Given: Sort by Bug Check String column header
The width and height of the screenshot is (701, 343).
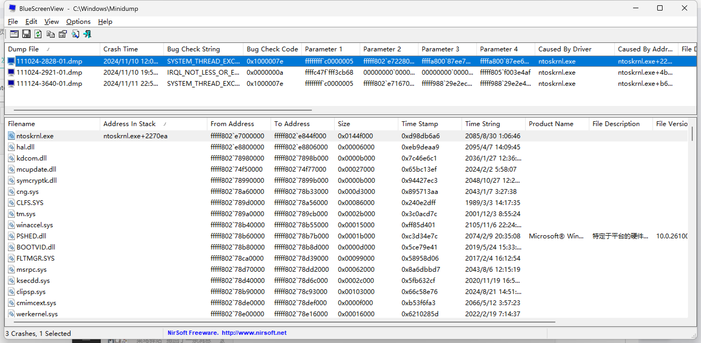Looking at the screenshot, I should click(203, 49).
